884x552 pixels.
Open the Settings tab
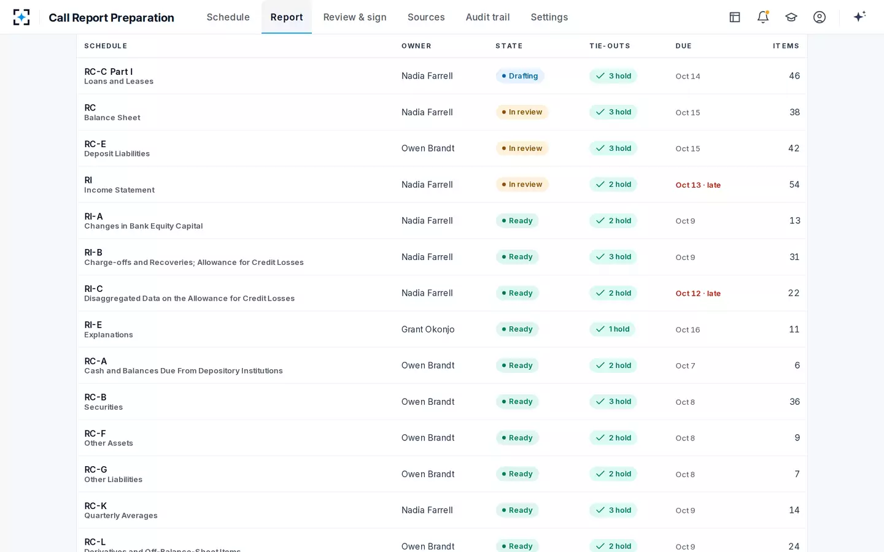(549, 17)
